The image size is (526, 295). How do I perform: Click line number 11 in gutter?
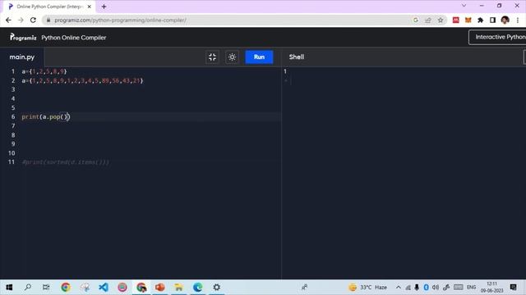(12, 162)
